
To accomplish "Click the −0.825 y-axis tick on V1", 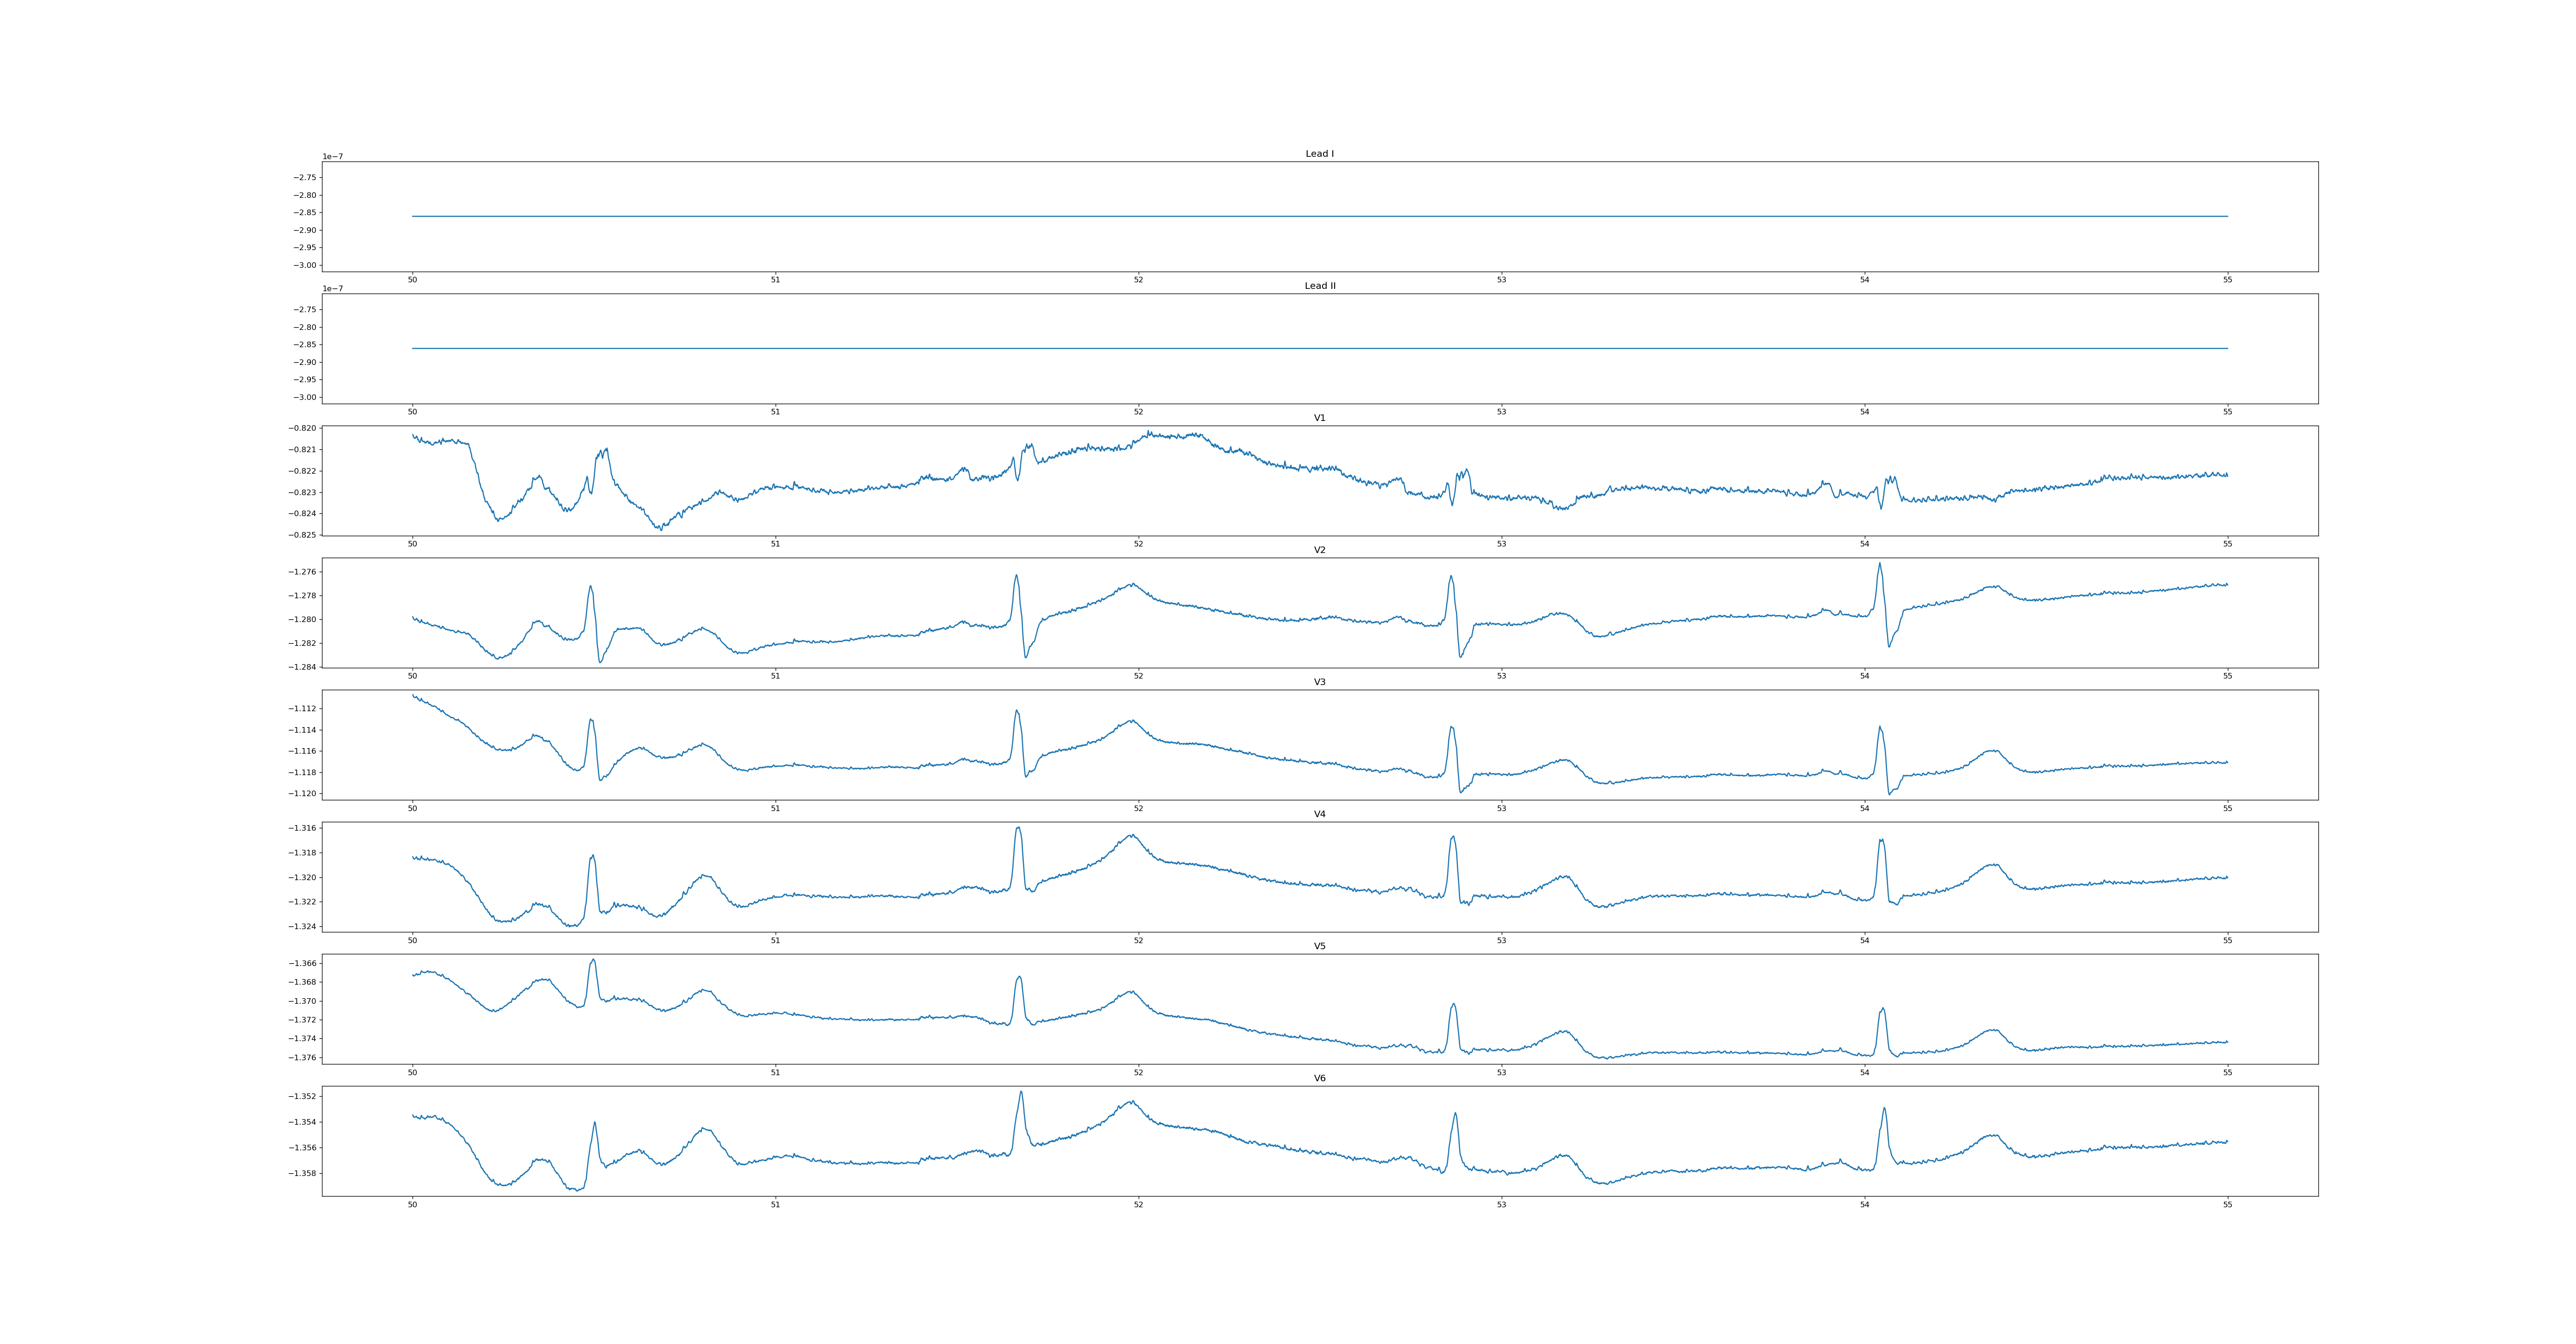I will click(302, 535).
